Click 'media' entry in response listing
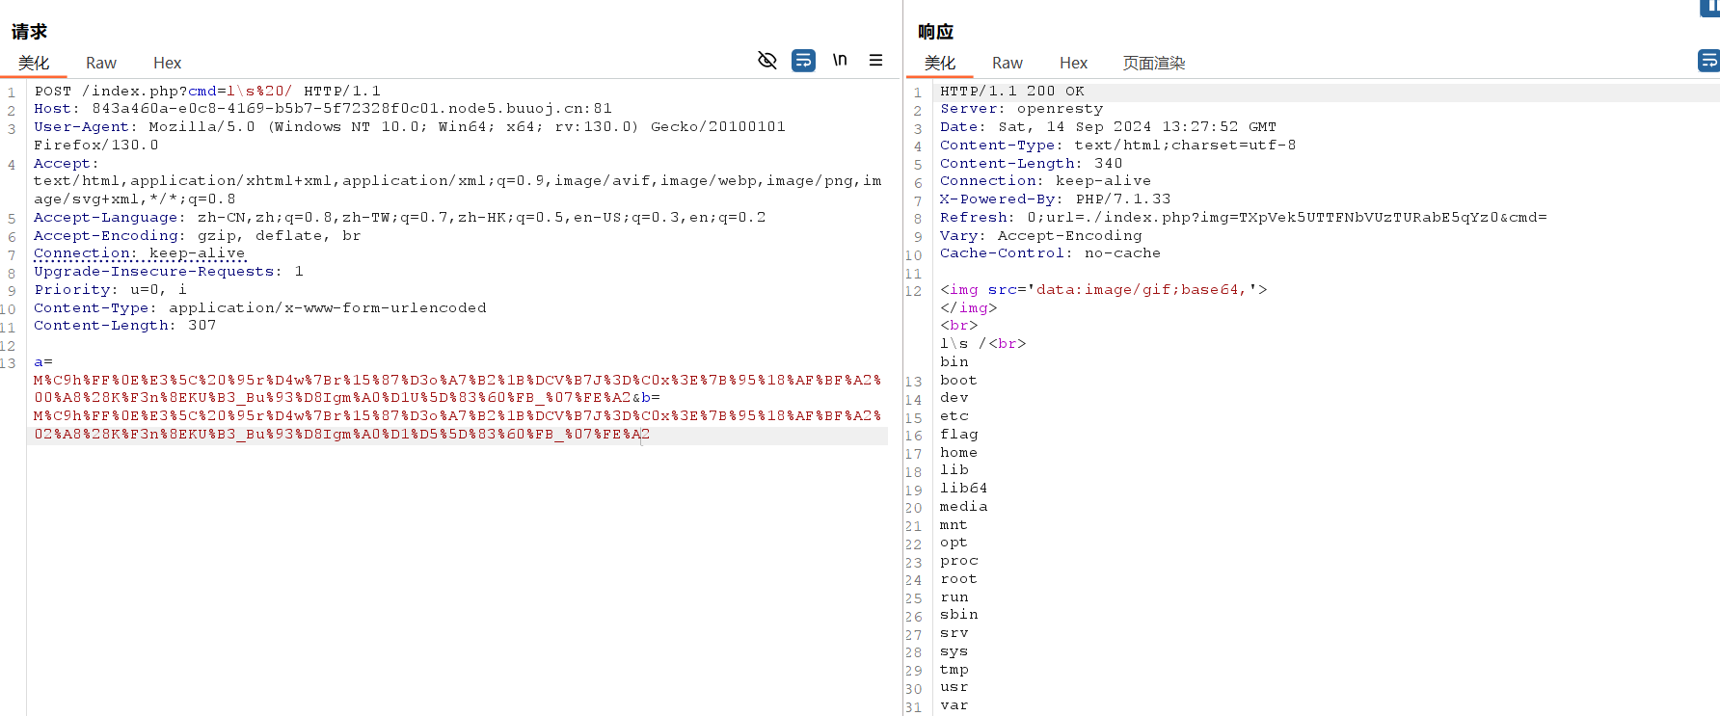 (964, 507)
